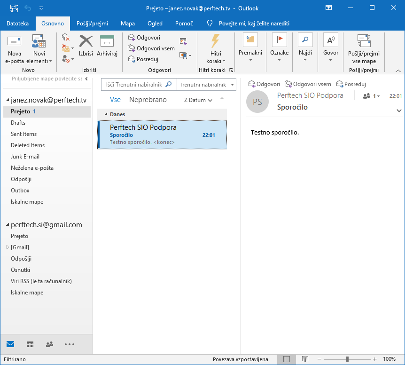Open the Drafts folder
Viewport: 405px width, 365px height.
(x=18, y=123)
